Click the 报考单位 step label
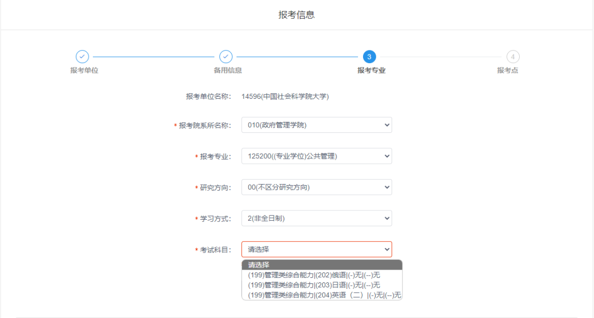Screen dimensions: 594x318 (84, 70)
